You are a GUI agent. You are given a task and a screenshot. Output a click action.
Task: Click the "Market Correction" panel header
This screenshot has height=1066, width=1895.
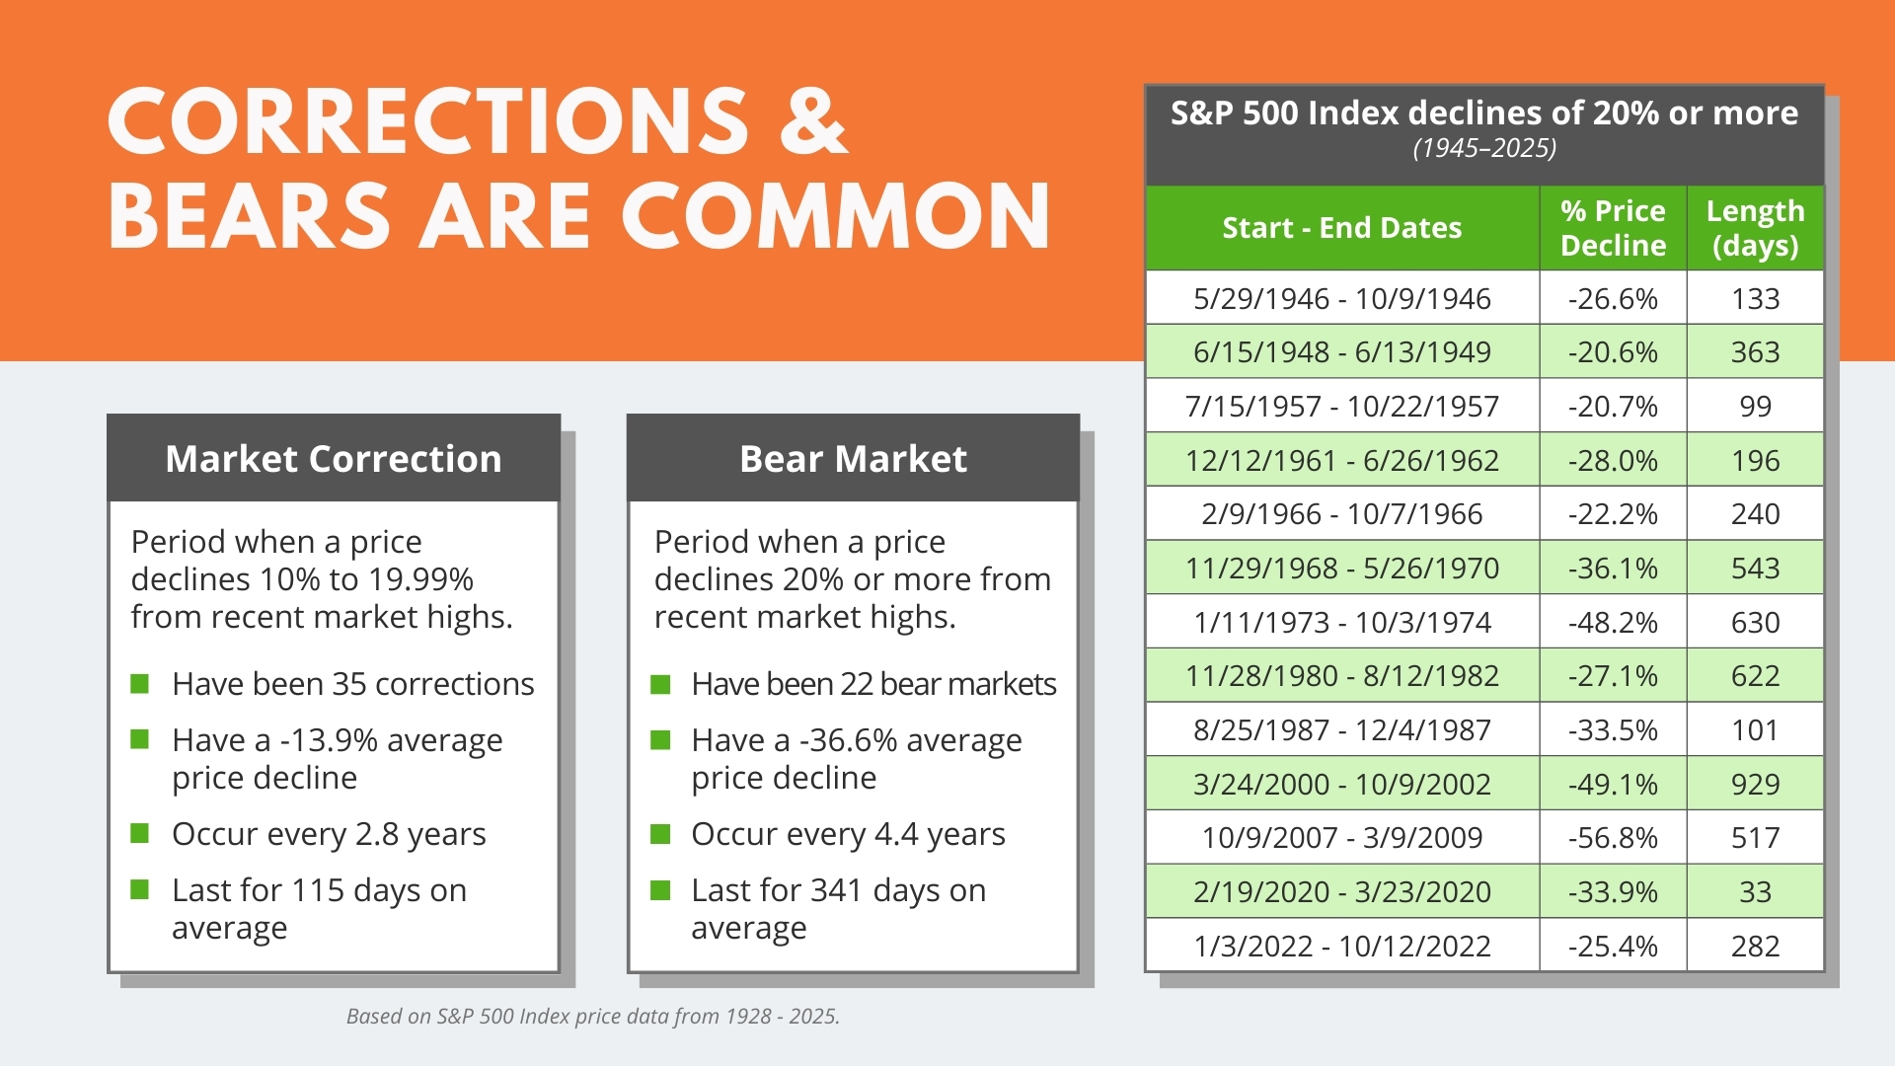pos(334,459)
